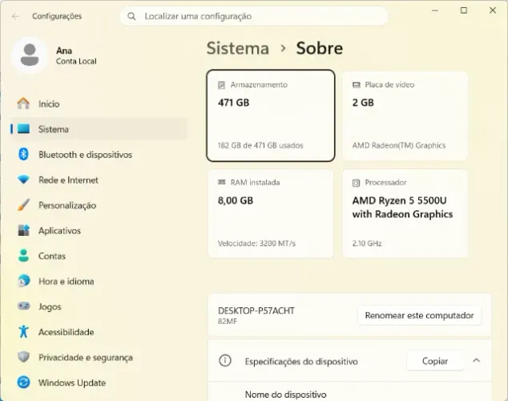
Task: Click 'Velocidade: 3200 MT/s' text
Action: pyautogui.click(x=256, y=243)
